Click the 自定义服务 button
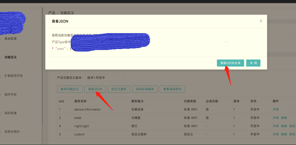 tap(119, 89)
